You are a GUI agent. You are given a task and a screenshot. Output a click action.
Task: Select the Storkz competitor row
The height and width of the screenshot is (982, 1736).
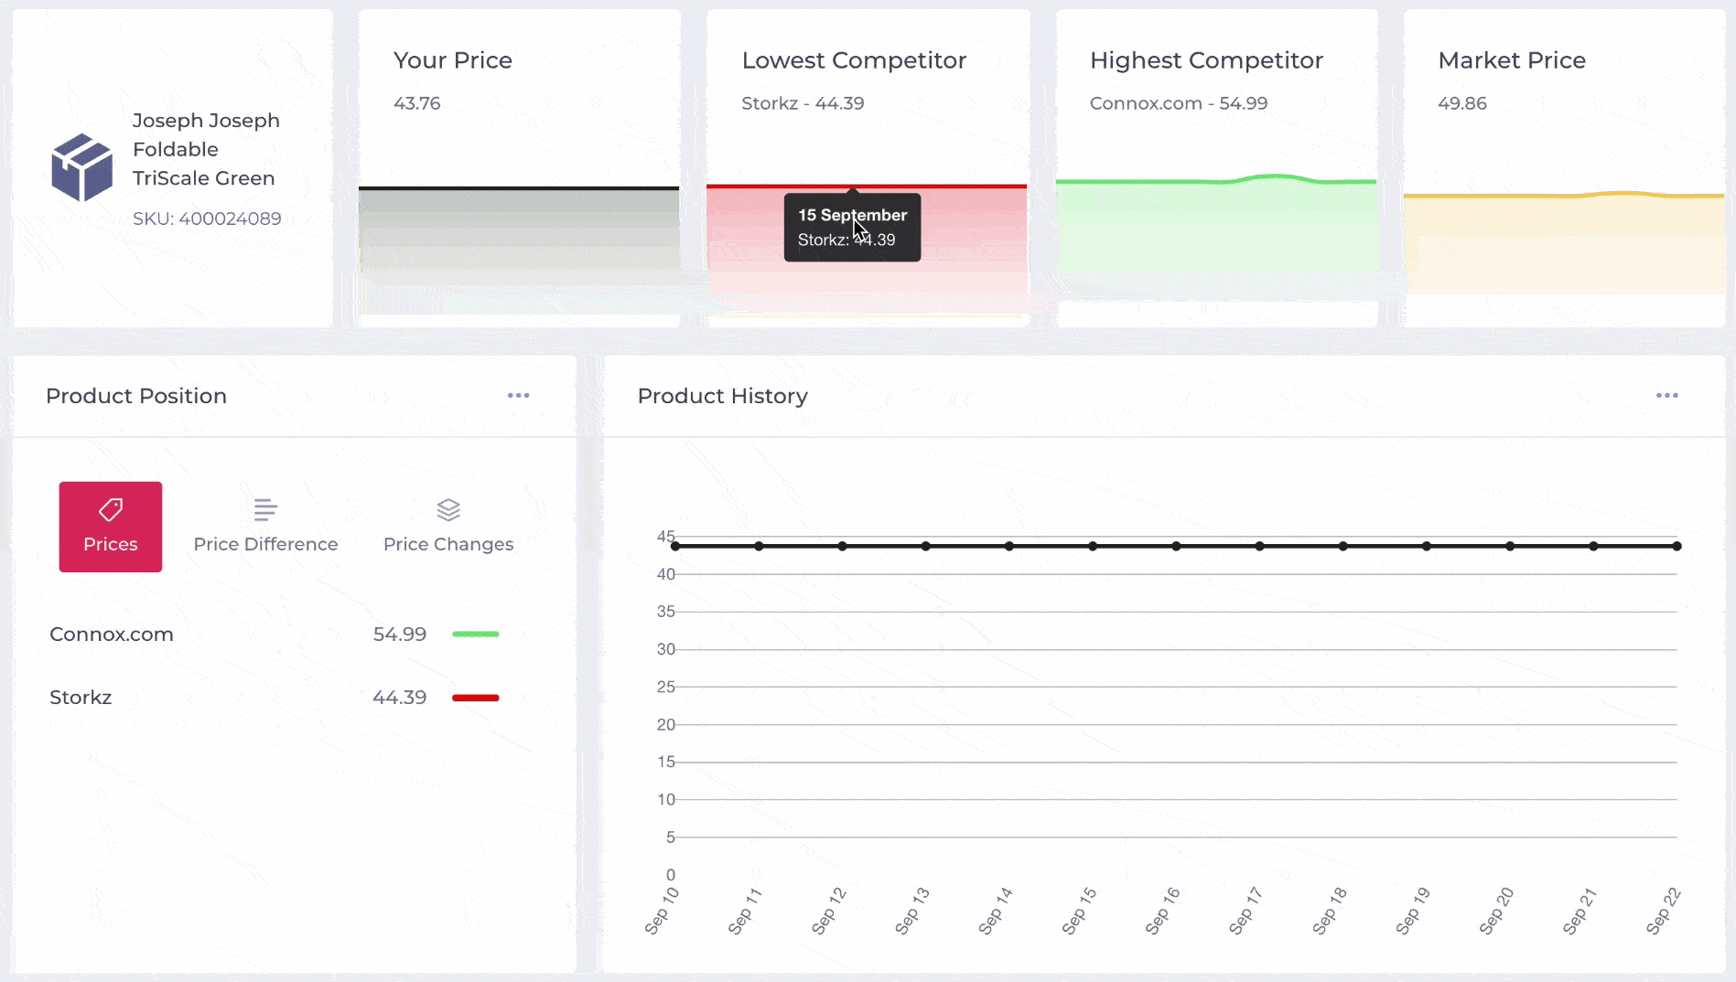pos(275,698)
